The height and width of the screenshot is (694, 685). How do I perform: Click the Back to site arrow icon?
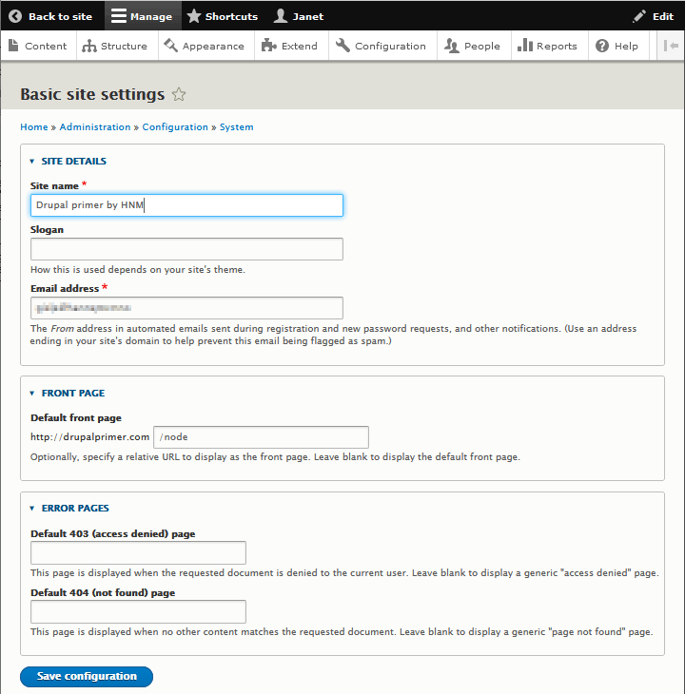15,16
